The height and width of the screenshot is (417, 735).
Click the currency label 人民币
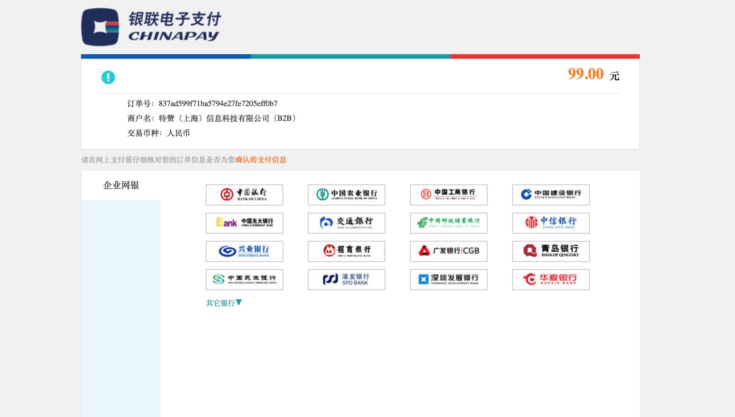[x=178, y=133]
